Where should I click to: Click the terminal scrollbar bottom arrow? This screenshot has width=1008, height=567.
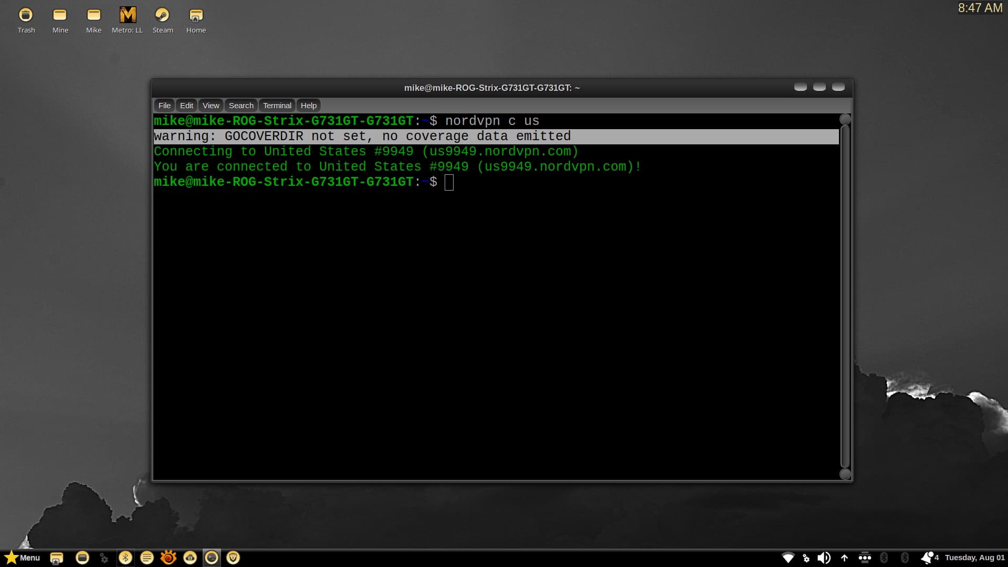point(845,474)
